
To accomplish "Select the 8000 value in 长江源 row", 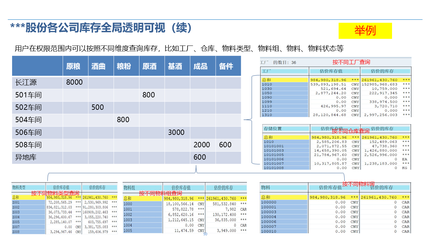I will (74, 82).
